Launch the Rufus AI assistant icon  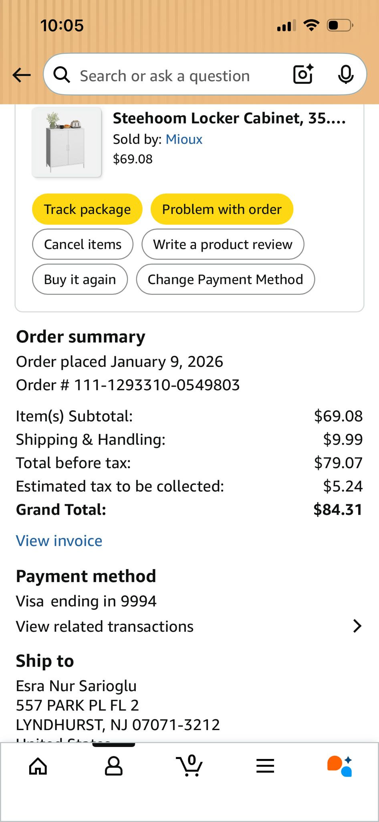340,766
